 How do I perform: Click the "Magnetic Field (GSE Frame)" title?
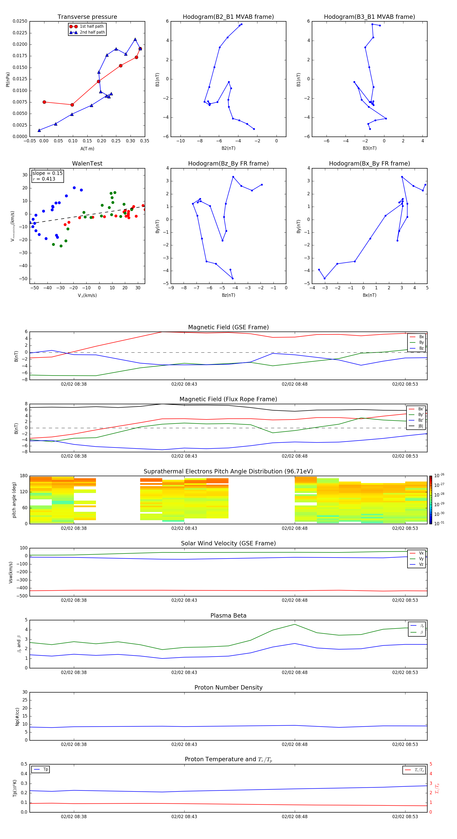point(228,327)
